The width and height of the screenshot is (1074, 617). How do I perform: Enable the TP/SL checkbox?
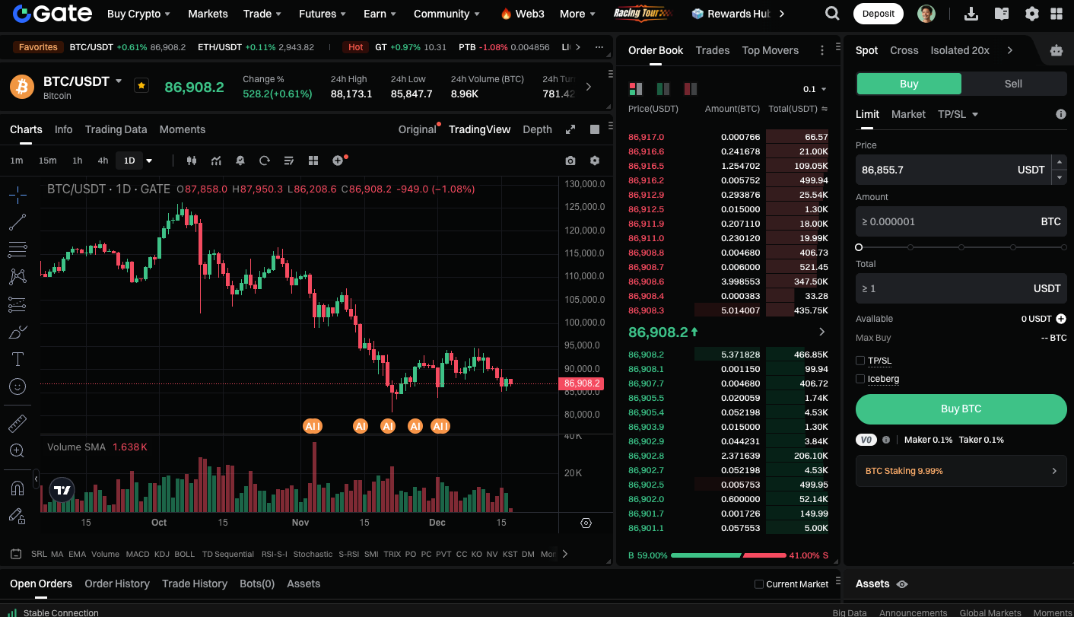coord(860,361)
